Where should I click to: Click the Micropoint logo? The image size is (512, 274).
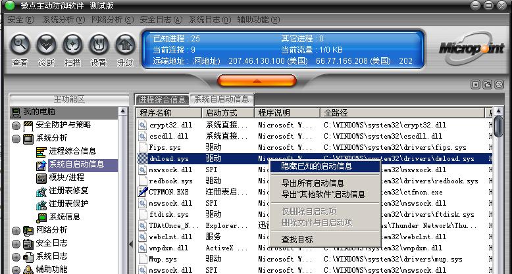pos(471,48)
